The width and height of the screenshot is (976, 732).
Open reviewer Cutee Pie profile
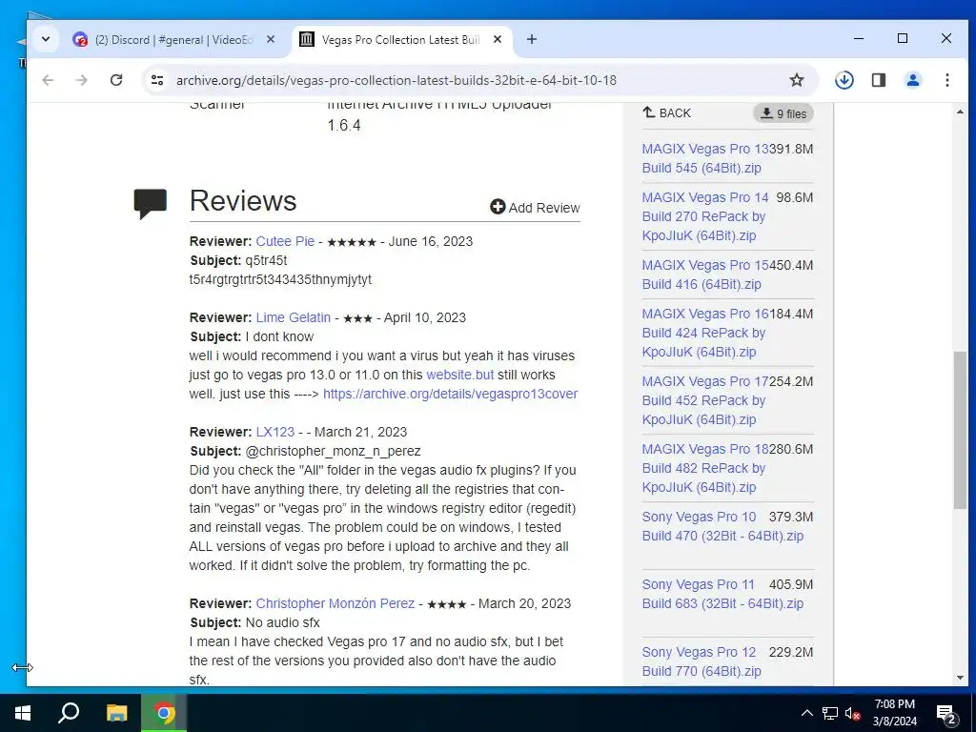tap(285, 241)
